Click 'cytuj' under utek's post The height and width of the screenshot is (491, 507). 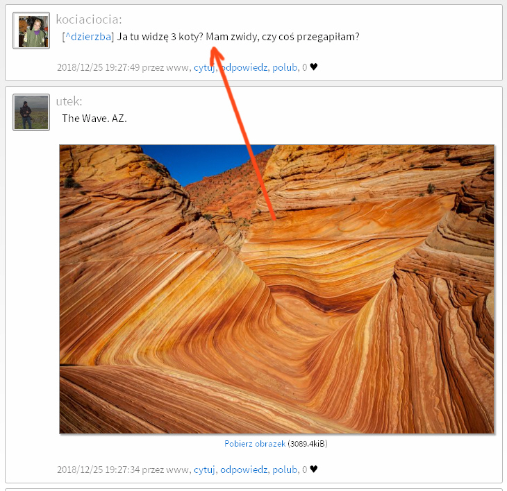[204, 470]
